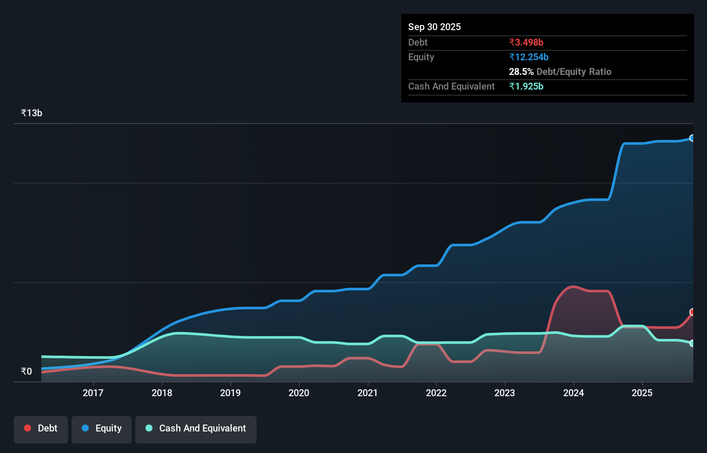The image size is (707, 453).
Task: Toggle the Debt series visibility
Action: tap(41, 429)
